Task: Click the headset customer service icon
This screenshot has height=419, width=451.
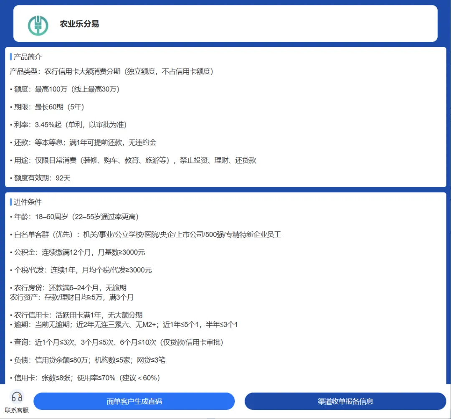Action: point(17,397)
